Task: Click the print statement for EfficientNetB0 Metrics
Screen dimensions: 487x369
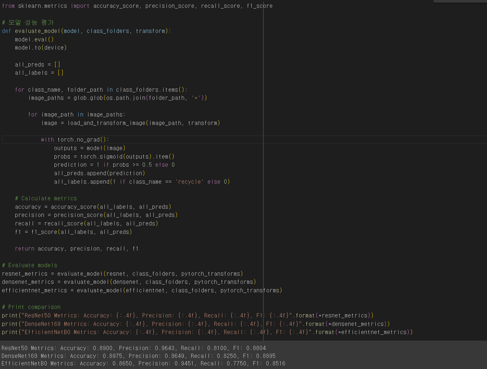Action: tap(207, 332)
